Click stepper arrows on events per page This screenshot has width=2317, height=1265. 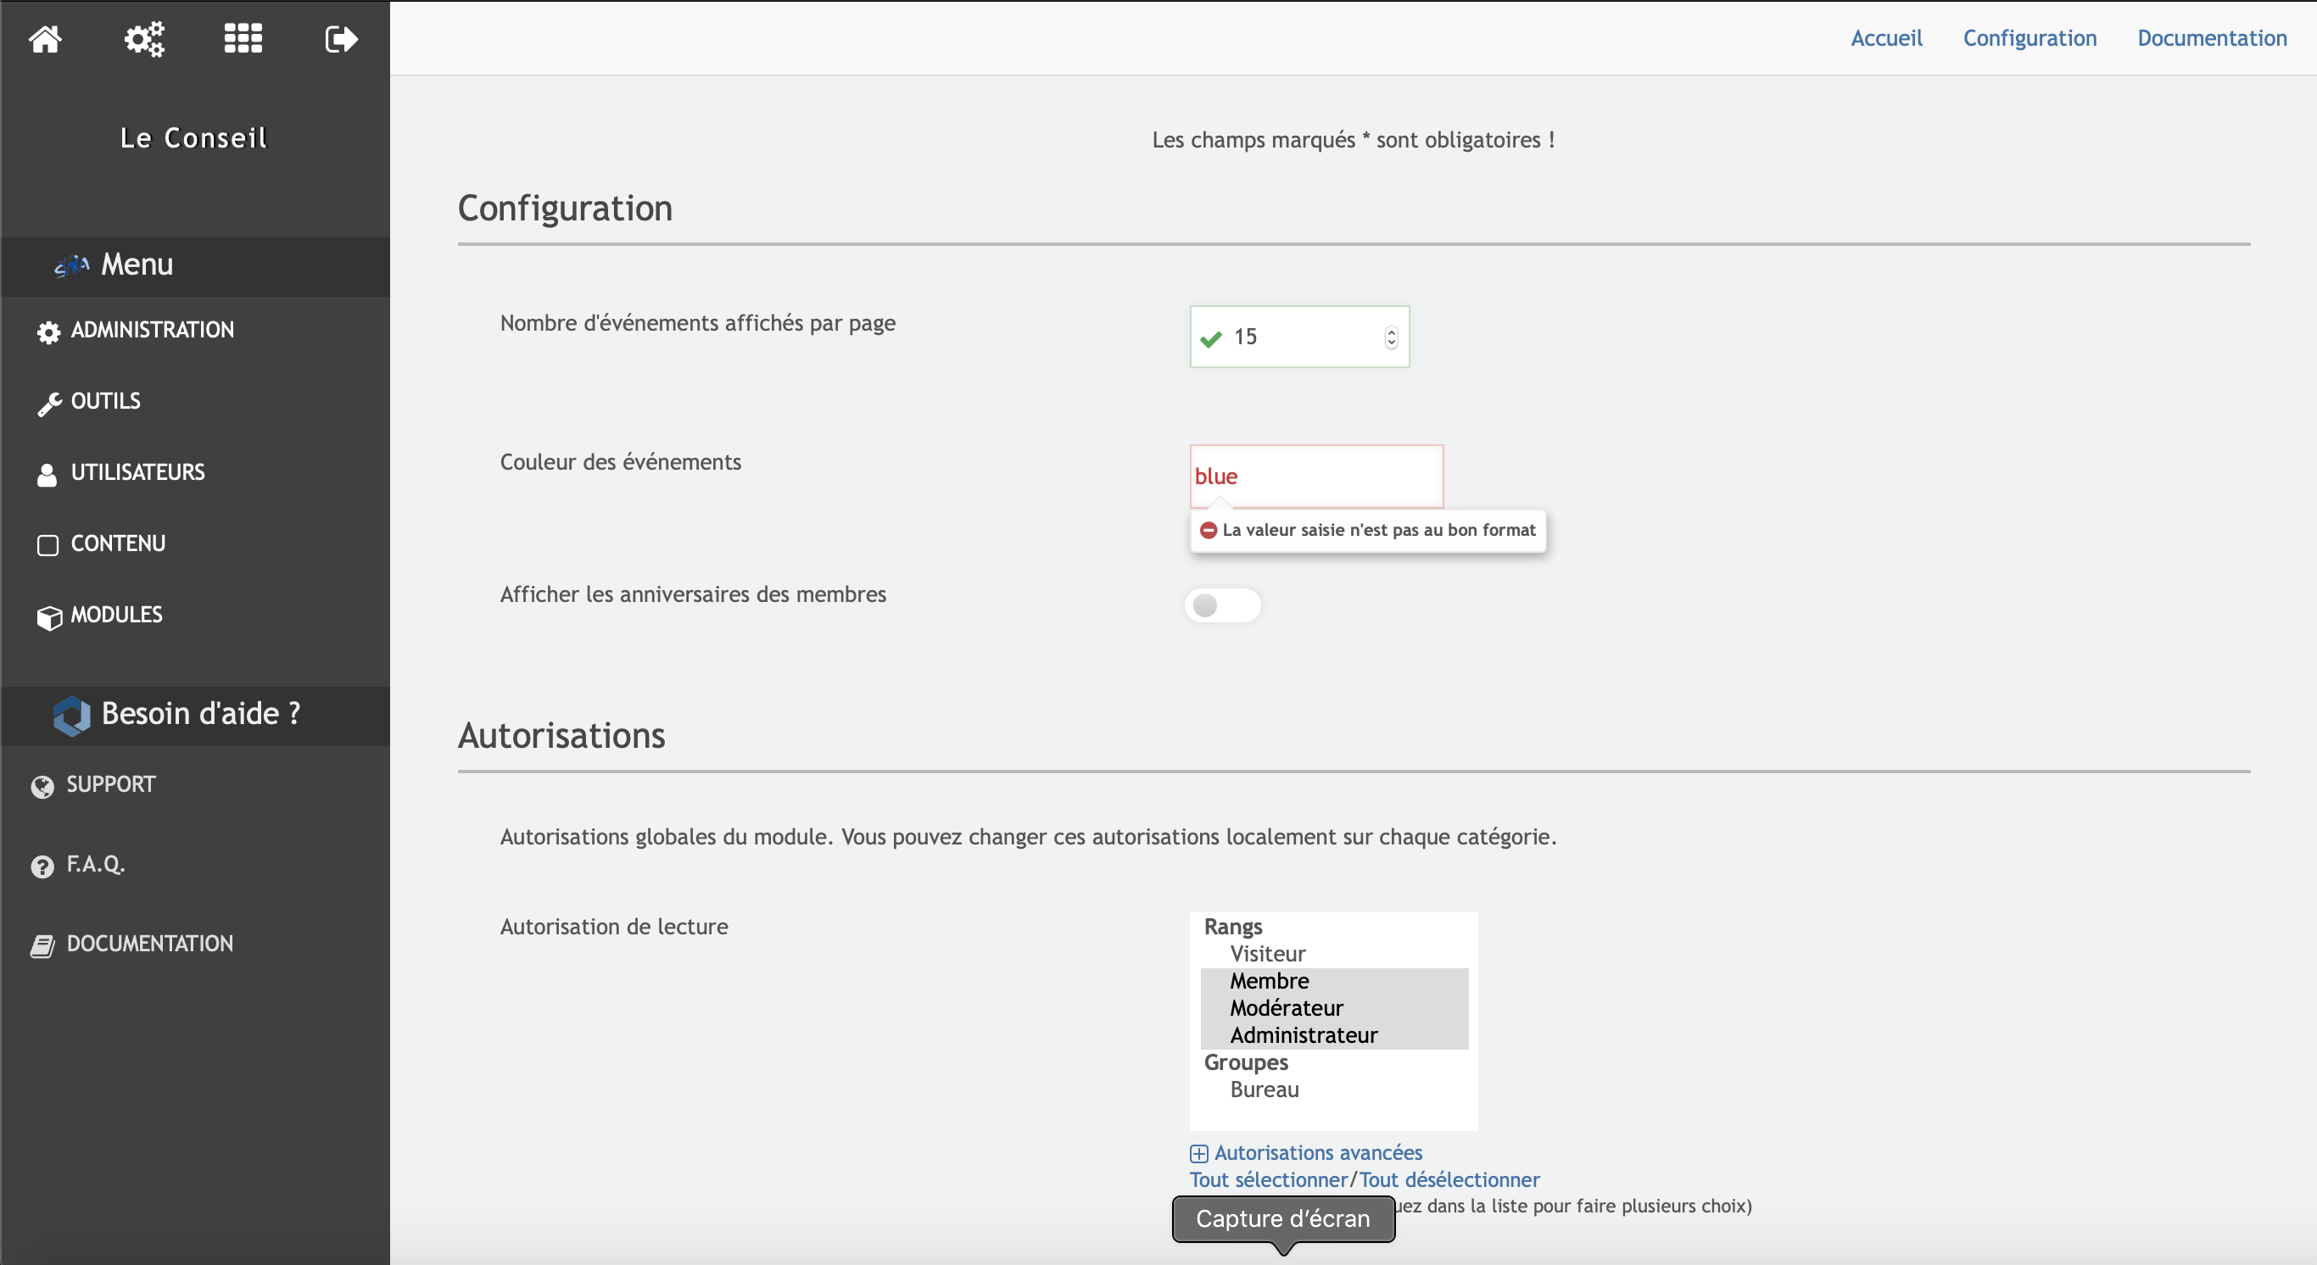1391,337
